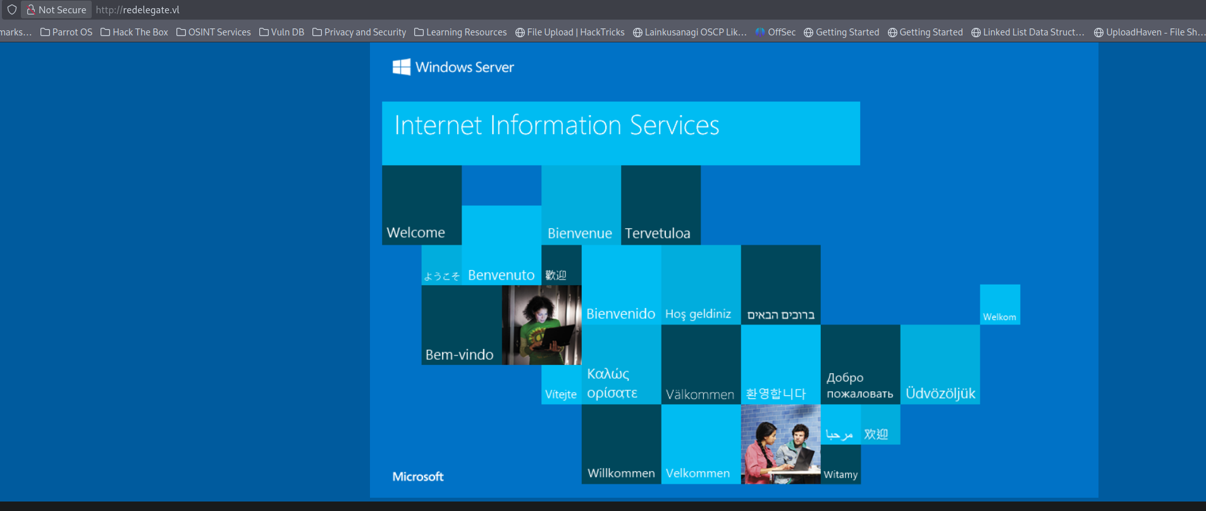1206x511 pixels.
Task: Click the Windows Server logo
Action: click(453, 67)
